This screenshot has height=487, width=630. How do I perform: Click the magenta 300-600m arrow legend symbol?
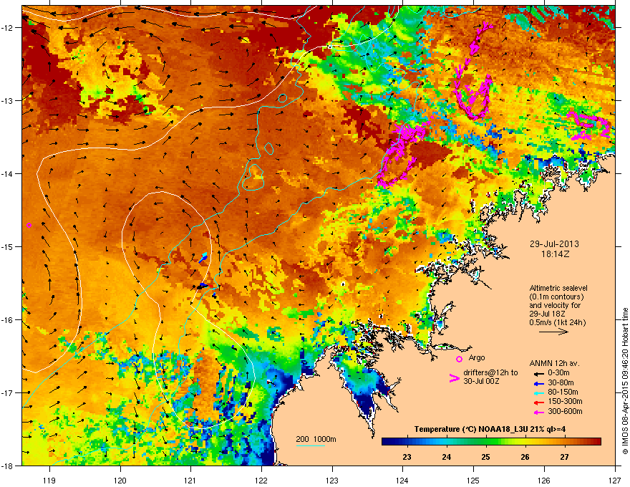click(538, 412)
